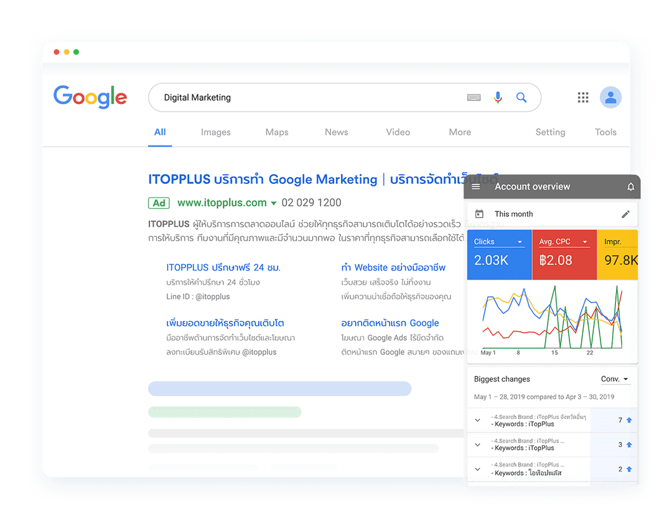672x519 pixels.
Task: Open the Google apps grid
Action: [x=583, y=98]
